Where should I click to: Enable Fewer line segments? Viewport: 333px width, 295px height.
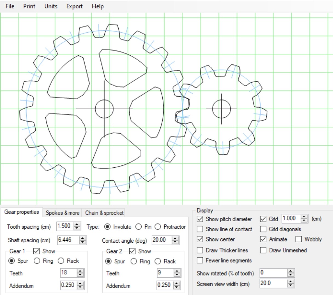tap(200, 260)
